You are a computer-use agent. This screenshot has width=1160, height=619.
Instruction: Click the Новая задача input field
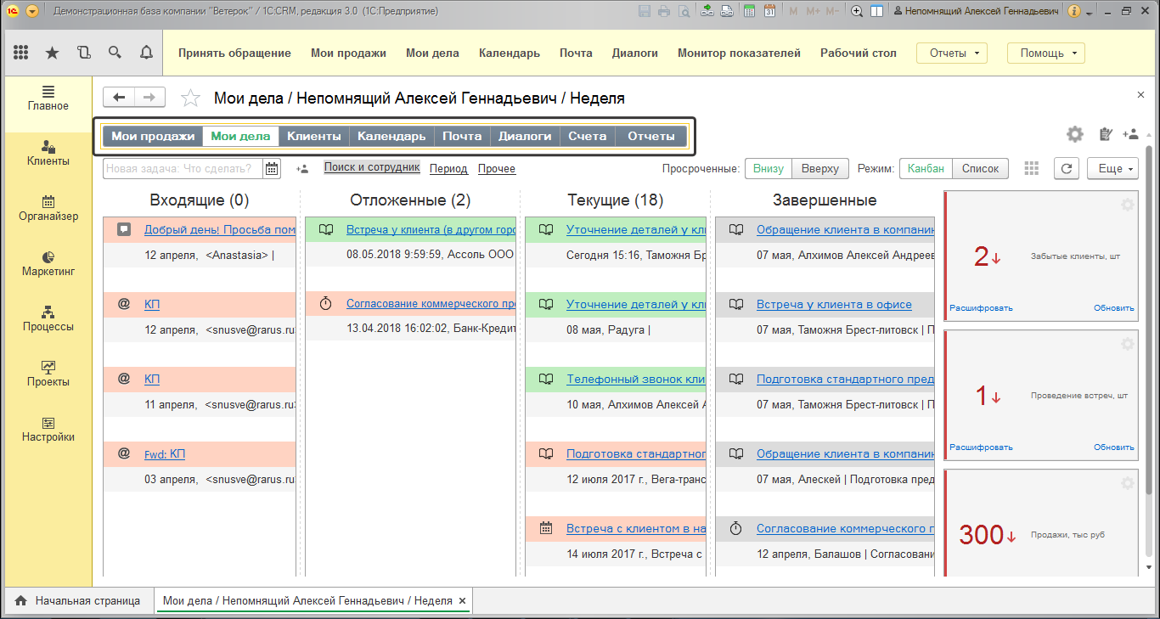coord(183,168)
